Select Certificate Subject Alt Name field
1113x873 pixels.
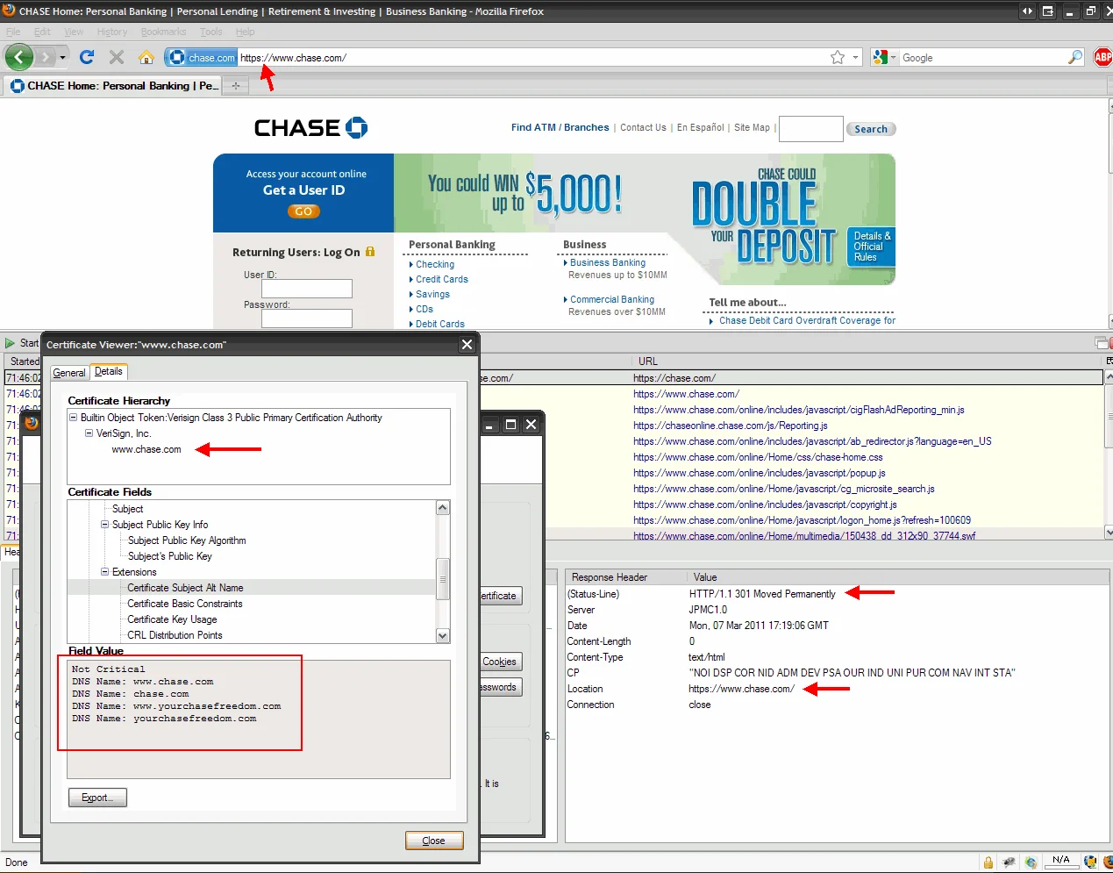tap(185, 588)
